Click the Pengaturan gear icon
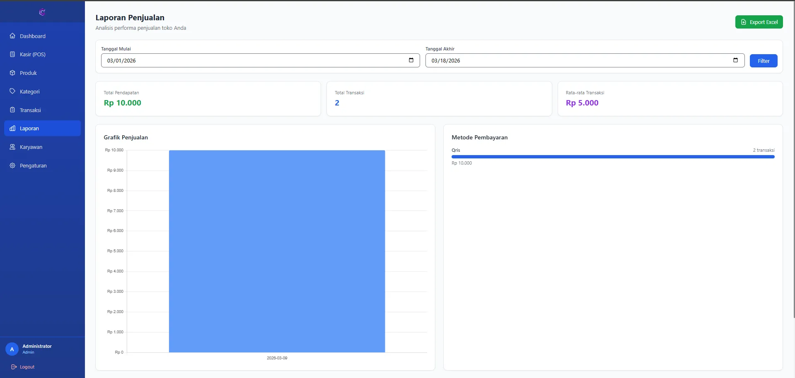This screenshot has height=378, width=795. coord(12,165)
